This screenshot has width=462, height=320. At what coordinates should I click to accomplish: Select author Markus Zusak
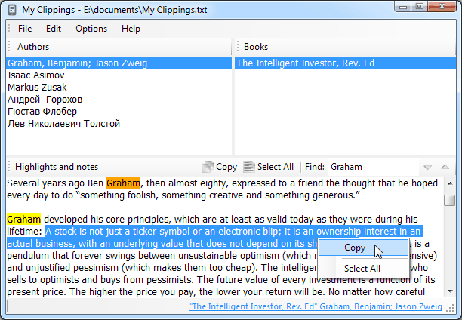[119, 88]
